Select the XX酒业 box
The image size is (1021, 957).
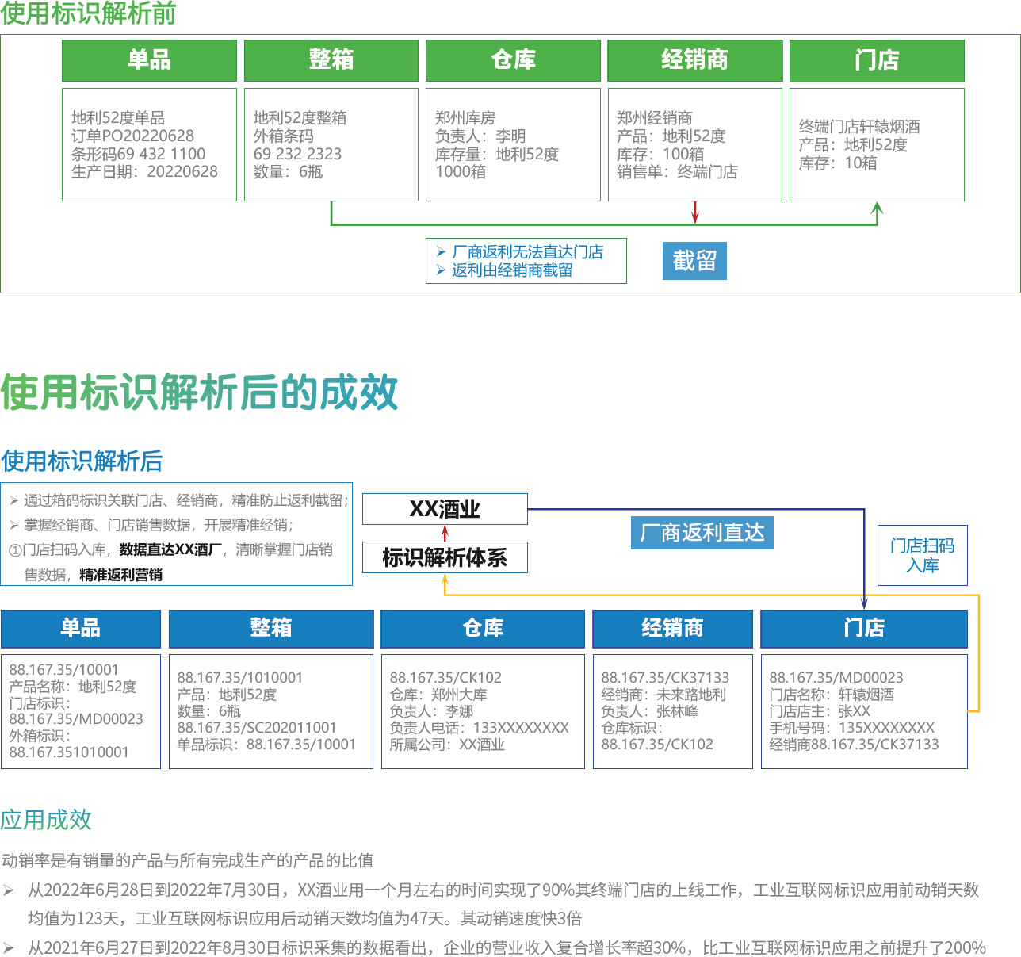click(445, 509)
